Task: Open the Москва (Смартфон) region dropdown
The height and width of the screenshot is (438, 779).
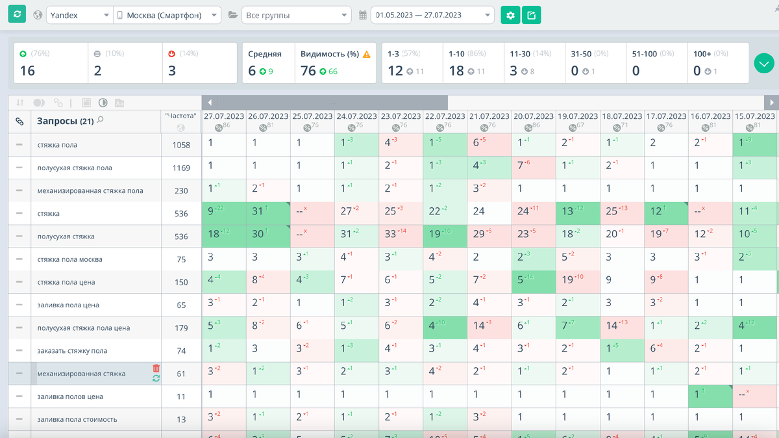Action: 167,15
